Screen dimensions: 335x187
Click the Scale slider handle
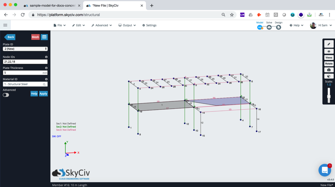point(329,97)
